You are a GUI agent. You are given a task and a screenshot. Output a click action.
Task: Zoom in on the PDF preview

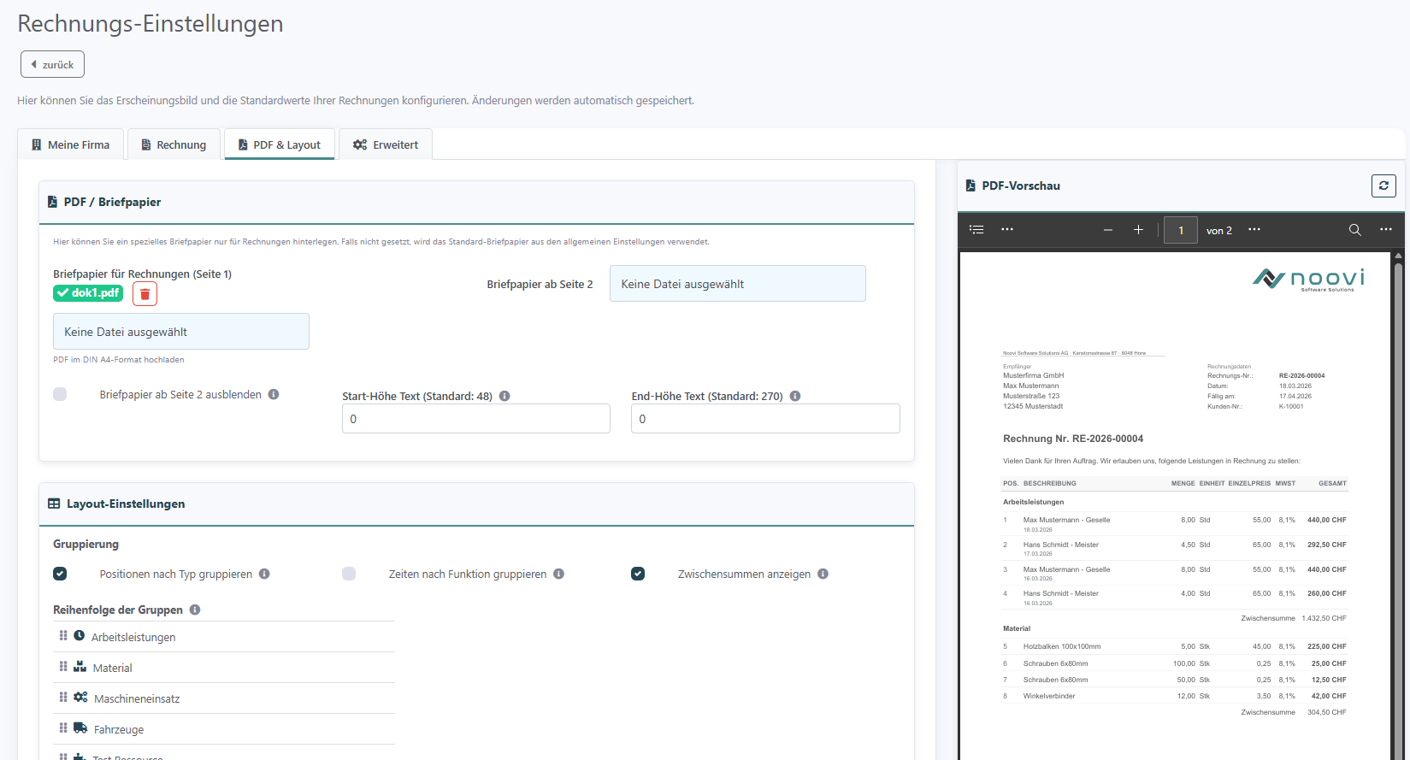coord(1138,230)
